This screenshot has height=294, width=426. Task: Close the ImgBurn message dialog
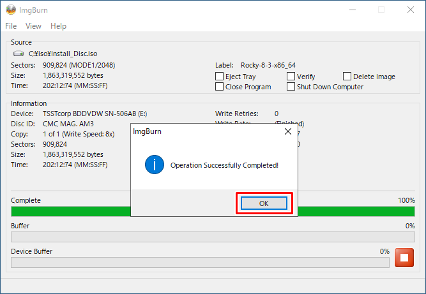[287, 132]
